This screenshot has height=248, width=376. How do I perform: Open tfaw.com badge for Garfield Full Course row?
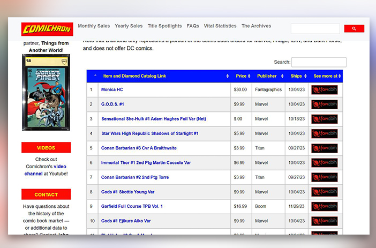(x=325, y=207)
